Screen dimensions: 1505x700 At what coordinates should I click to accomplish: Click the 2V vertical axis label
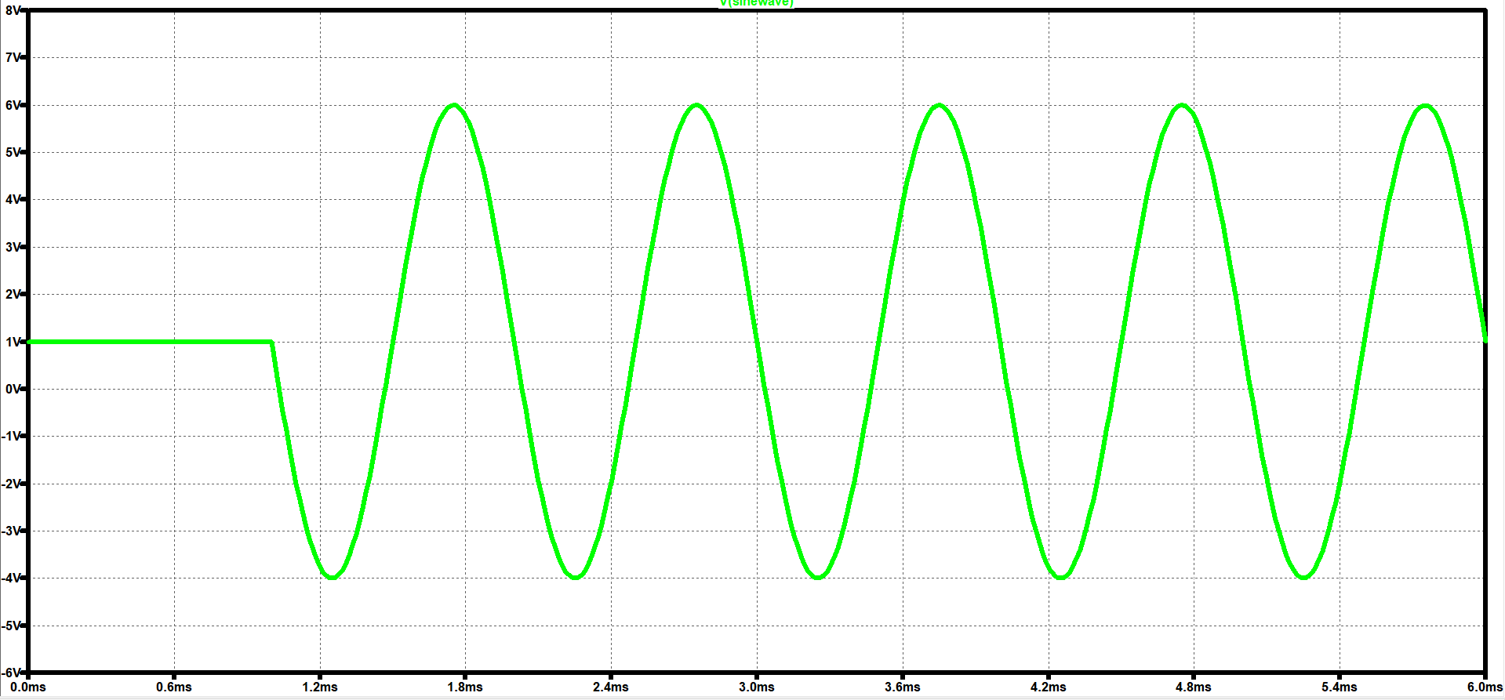click(x=13, y=294)
